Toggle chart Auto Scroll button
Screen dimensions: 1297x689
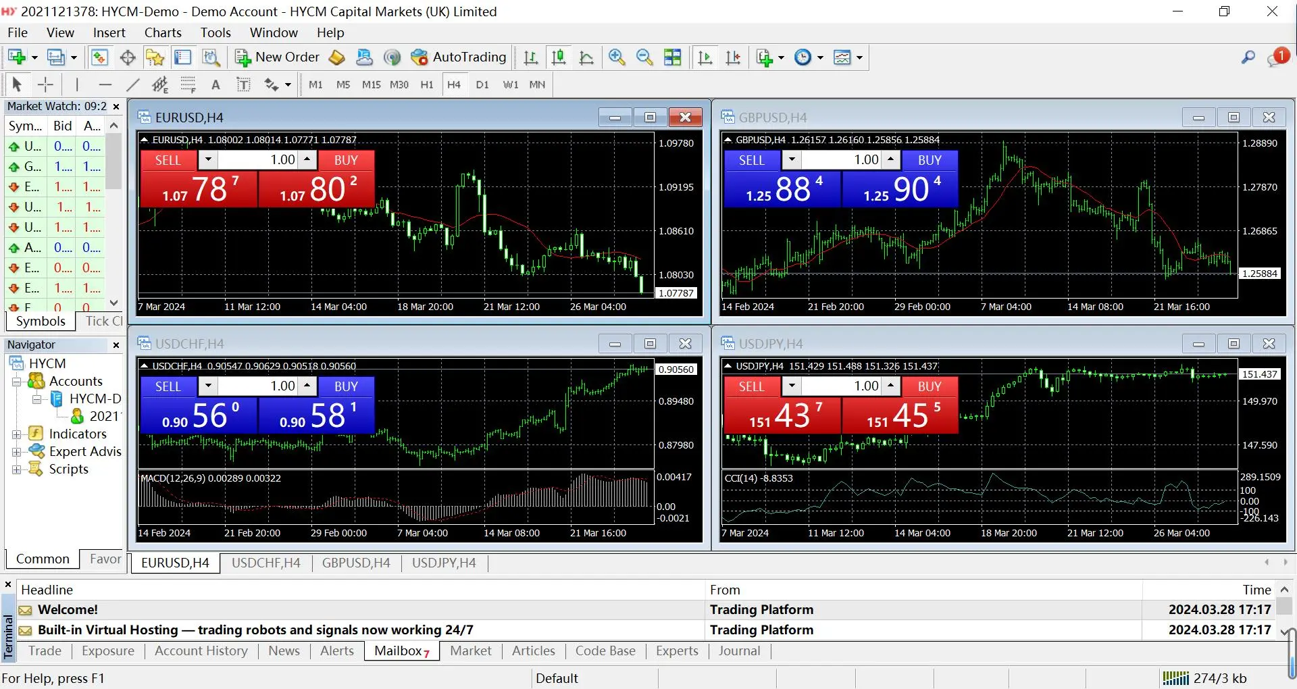tap(705, 57)
